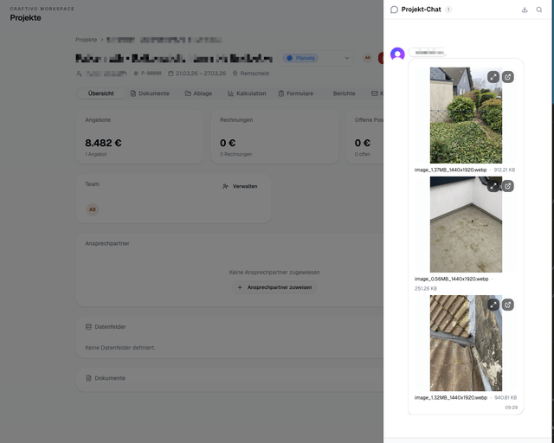554x443 pixels.
Task: Download the Projekt-Chat history
Action: 525,10
